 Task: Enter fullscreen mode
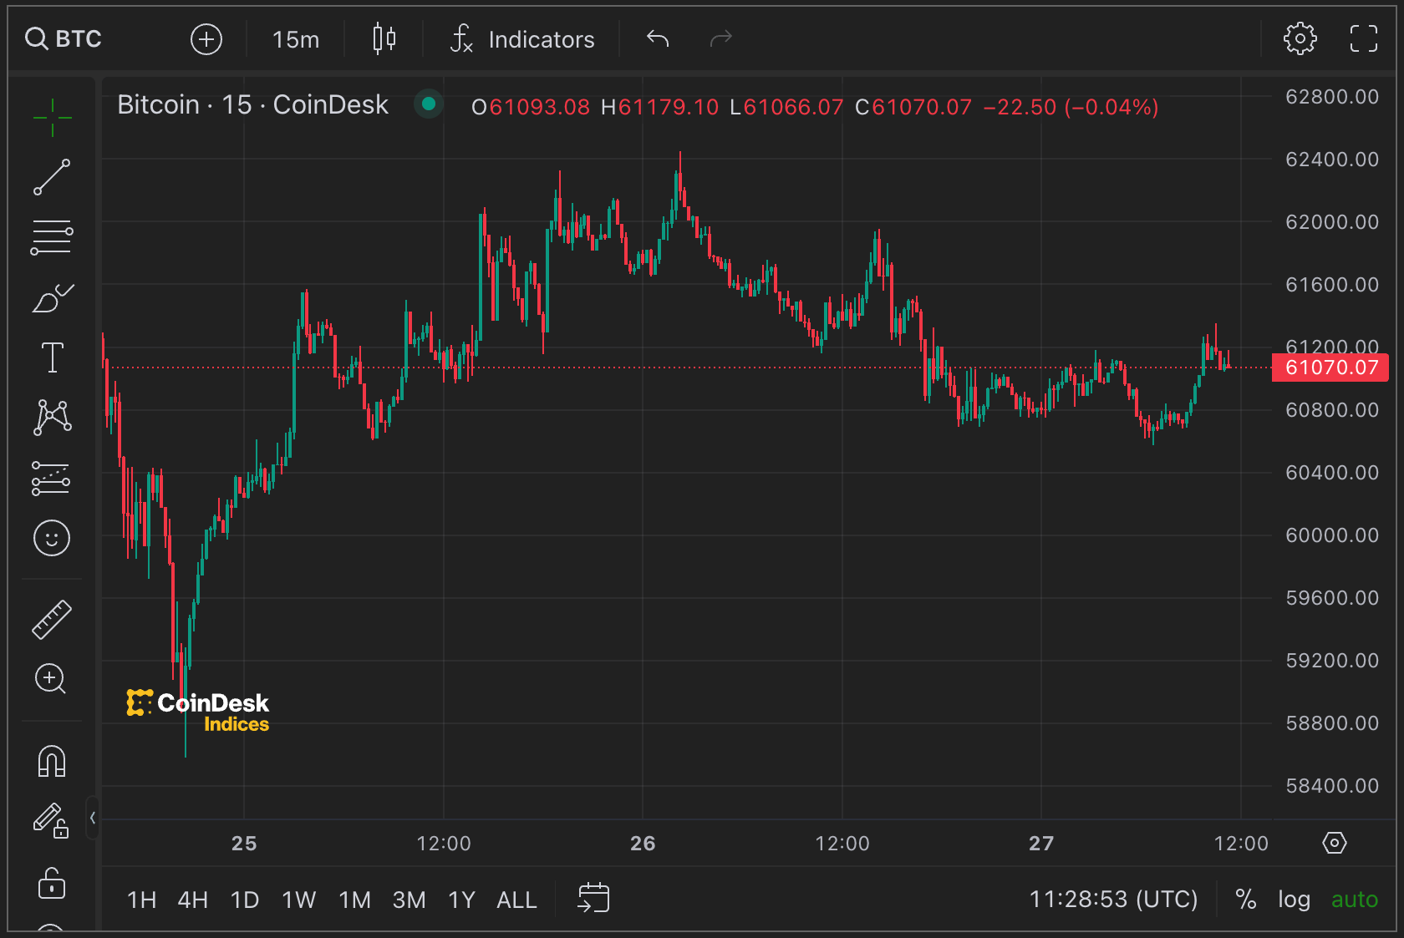1364,38
